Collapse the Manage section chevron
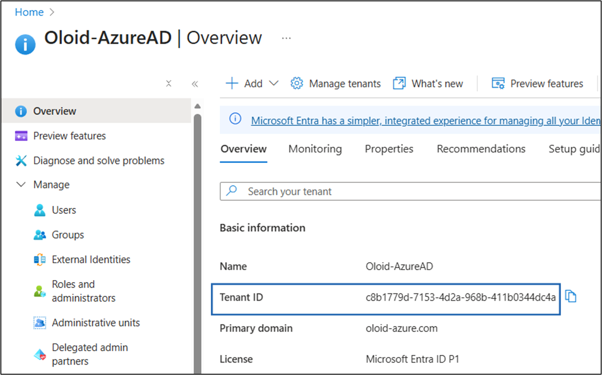Screen dimensions: 602x375 21,185
